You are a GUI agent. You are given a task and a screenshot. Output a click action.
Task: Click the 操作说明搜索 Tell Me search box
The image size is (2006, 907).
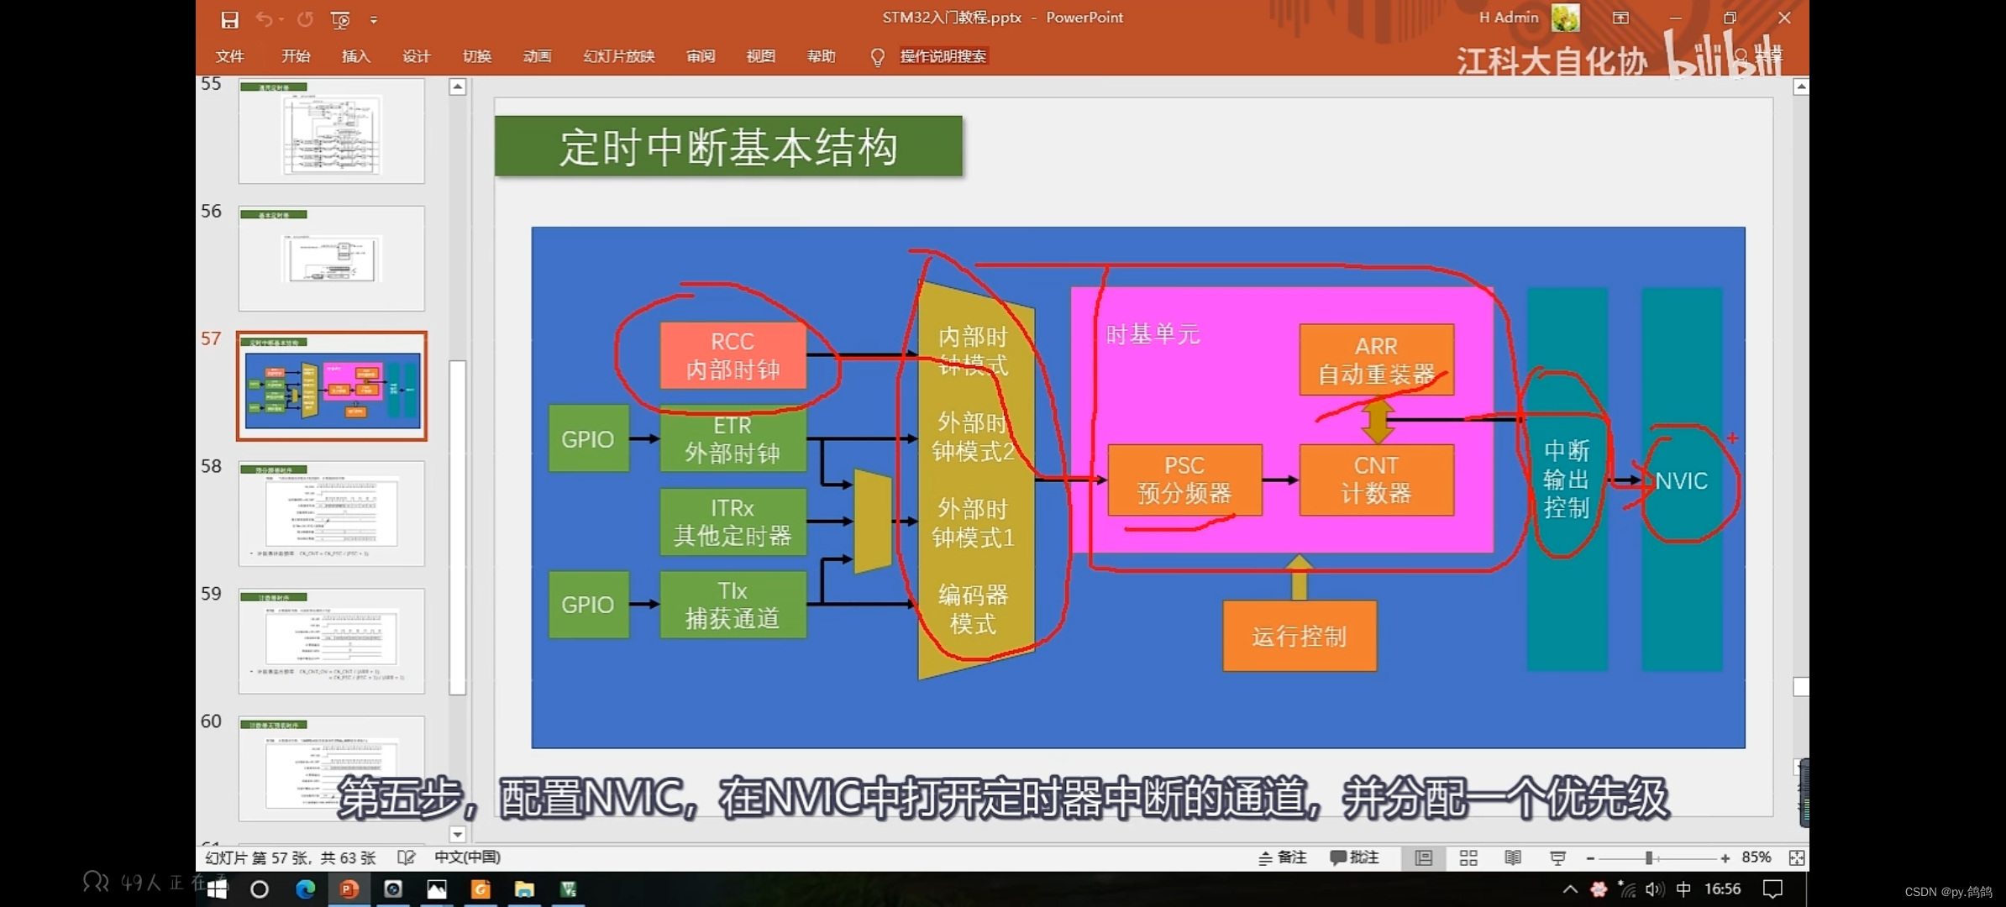click(x=943, y=56)
